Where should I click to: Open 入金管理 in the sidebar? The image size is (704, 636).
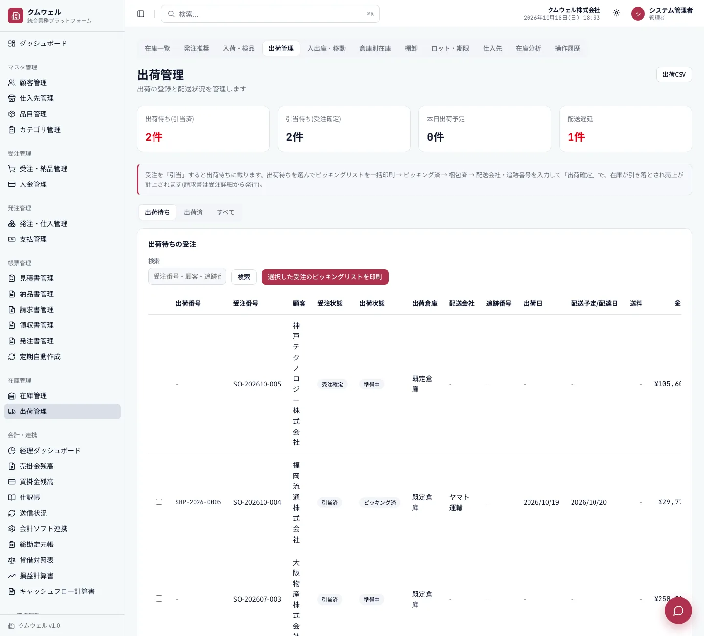tap(63, 184)
